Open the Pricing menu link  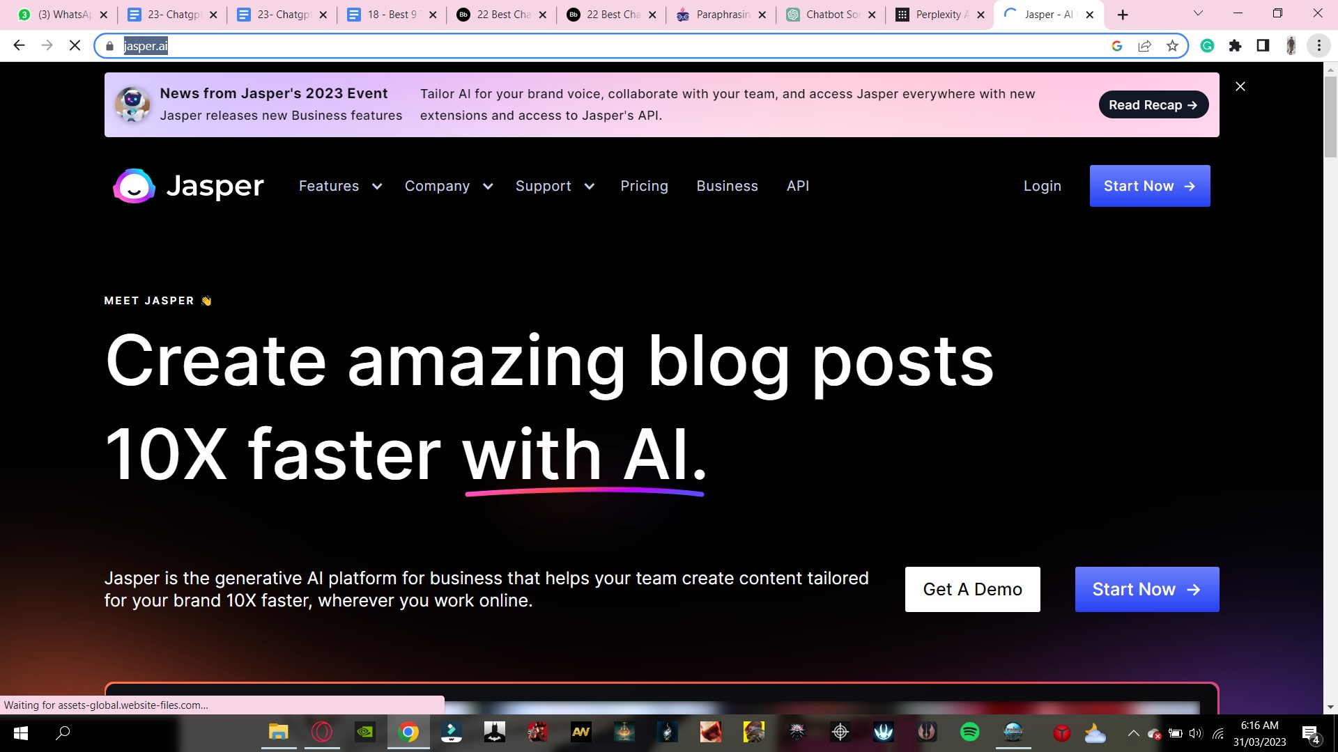click(x=644, y=186)
